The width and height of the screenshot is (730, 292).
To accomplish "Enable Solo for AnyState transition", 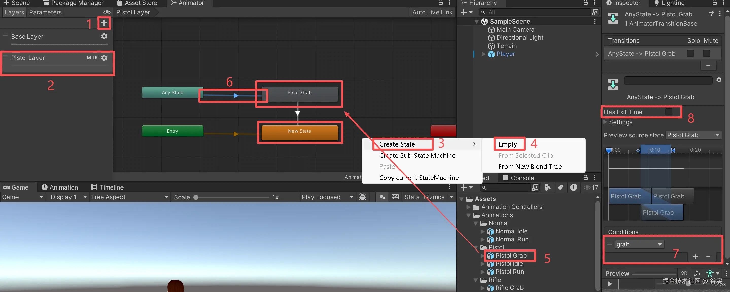I will (690, 53).
